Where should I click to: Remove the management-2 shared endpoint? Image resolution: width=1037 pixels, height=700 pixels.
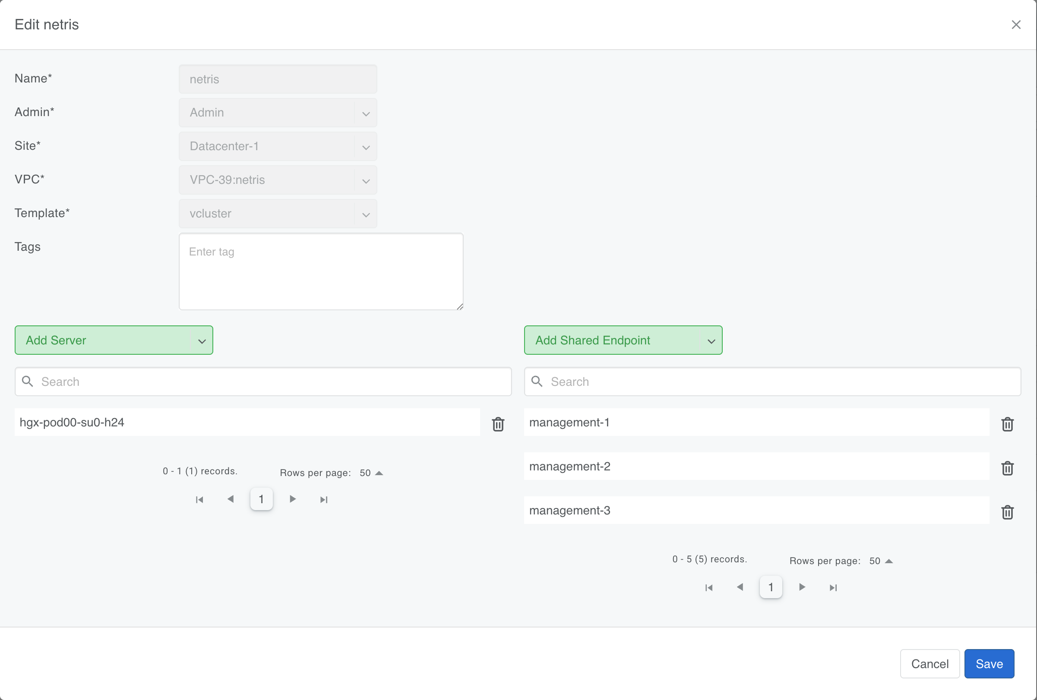(x=1008, y=468)
